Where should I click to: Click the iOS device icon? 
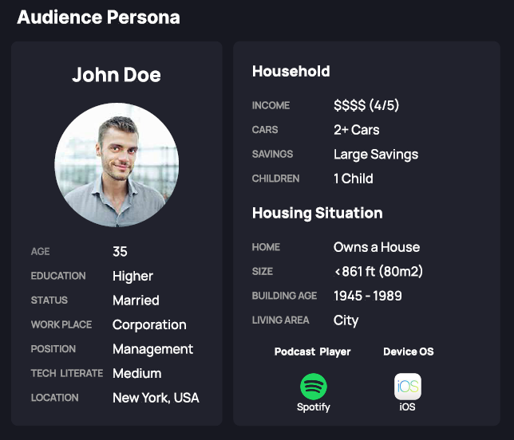pyautogui.click(x=408, y=387)
